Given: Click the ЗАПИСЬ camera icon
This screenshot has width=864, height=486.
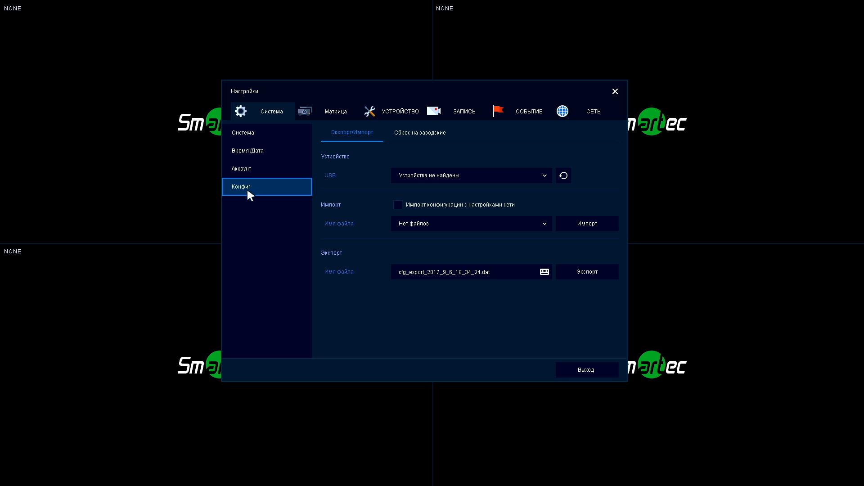Looking at the screenshot, I should [x=433, y=111].
